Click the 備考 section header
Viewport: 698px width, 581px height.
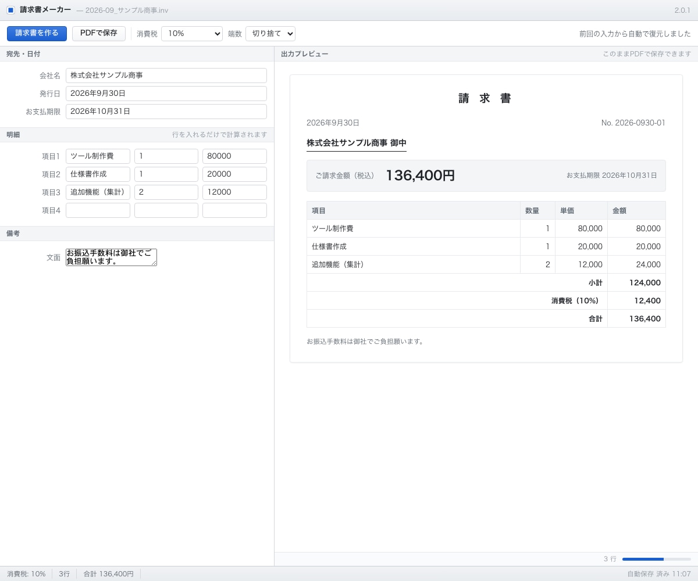point(137,234)
